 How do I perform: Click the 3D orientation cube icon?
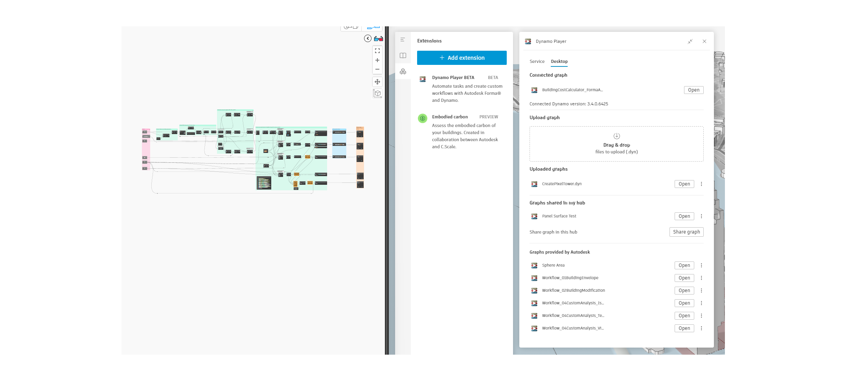click(377, 93)
